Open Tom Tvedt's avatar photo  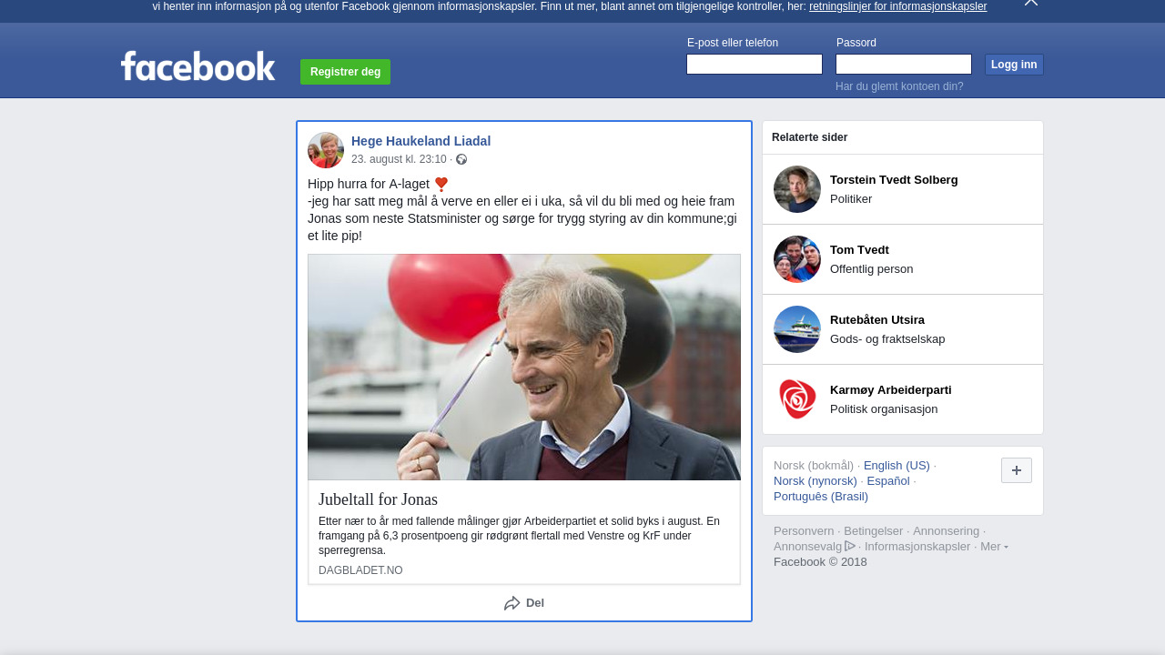click(x=797, y=259)
